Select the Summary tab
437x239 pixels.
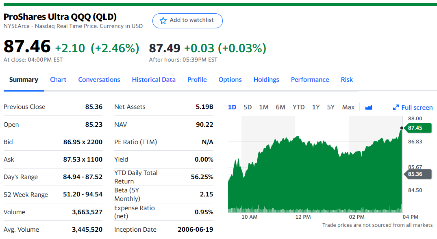[24, 80]
